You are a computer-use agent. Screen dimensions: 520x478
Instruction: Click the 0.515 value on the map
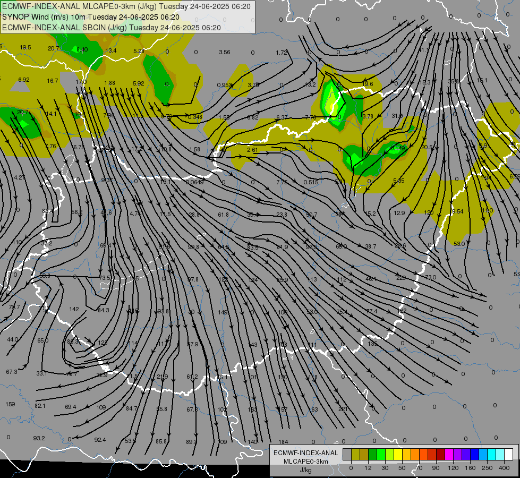(311, 182)
